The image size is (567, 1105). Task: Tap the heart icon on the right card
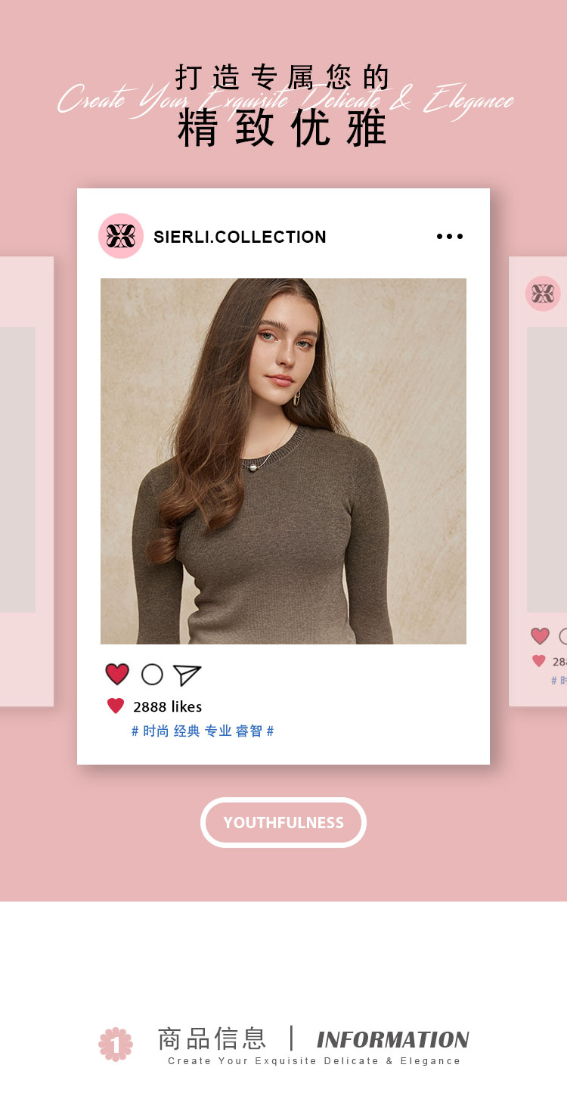540,636
